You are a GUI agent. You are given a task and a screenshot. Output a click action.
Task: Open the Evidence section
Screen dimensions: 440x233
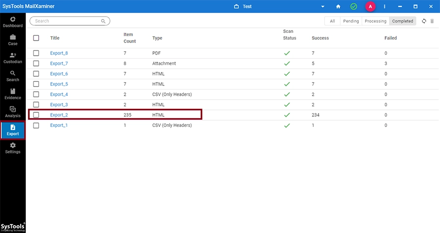13,94
